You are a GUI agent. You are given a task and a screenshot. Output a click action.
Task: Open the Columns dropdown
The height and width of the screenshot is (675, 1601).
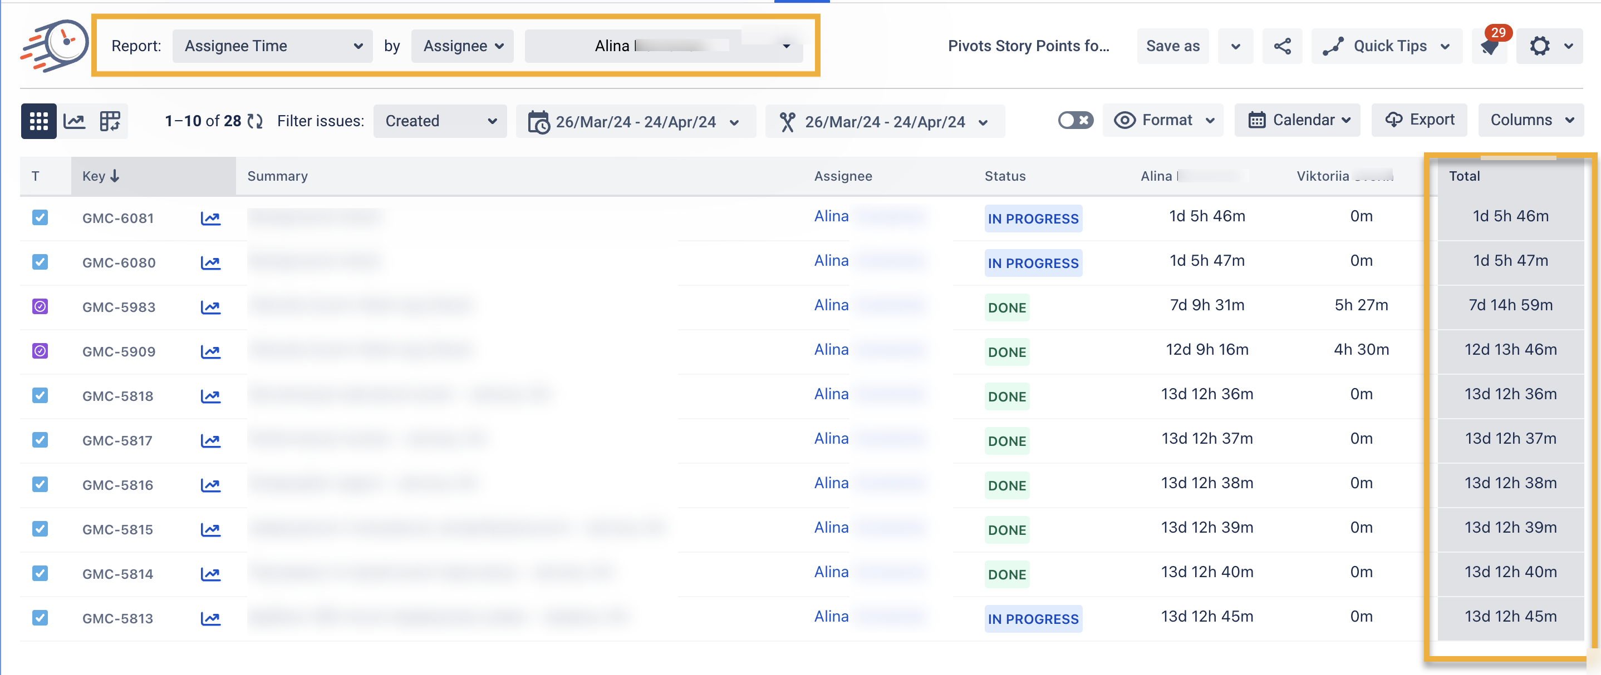(x=1531, y=120)
